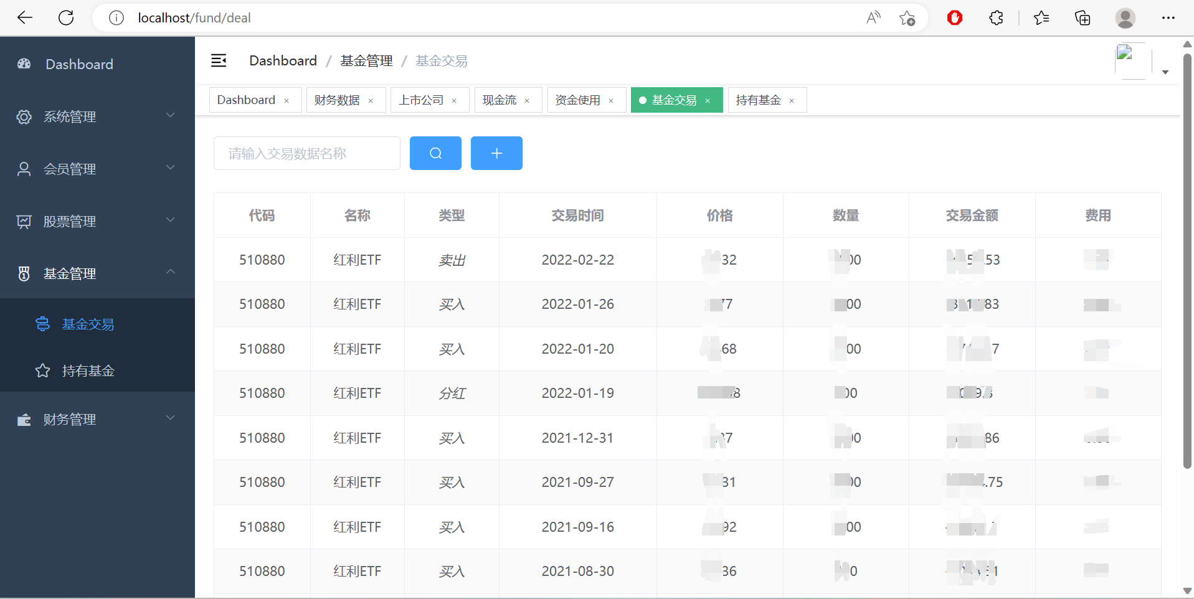Click the 财务管理 wallet icon
The height and width of the screenshot is (599, 1194).
coord(24,419)
